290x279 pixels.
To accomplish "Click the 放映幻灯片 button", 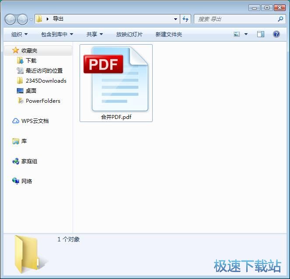I will pos(129,34).
